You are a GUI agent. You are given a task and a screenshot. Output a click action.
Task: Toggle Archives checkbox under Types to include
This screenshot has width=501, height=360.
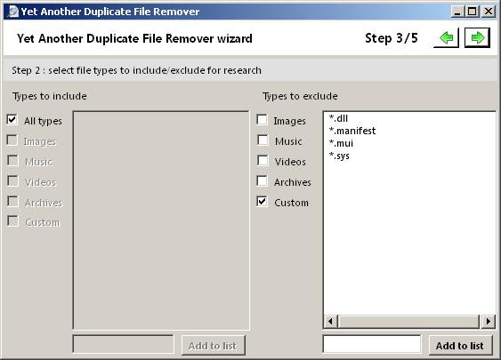click(x=12, y=202)
